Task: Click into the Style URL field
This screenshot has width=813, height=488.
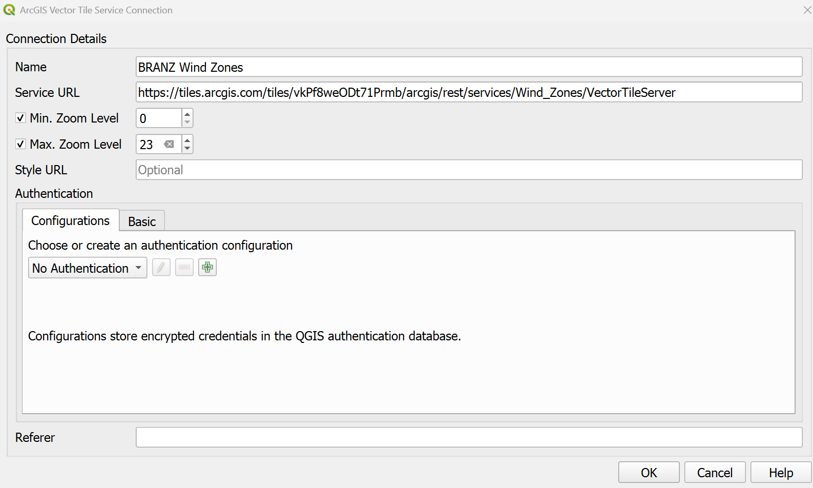Action: (469, 170)
